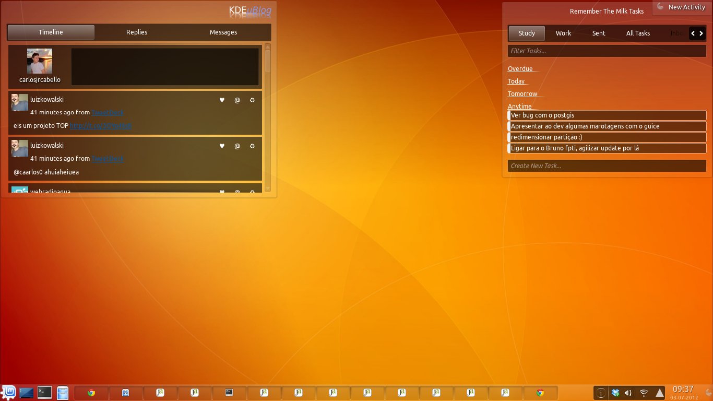Viewport: 713px width, 401px height.
Task: Open the wireless network tray icon
Action: pos(644,393)
